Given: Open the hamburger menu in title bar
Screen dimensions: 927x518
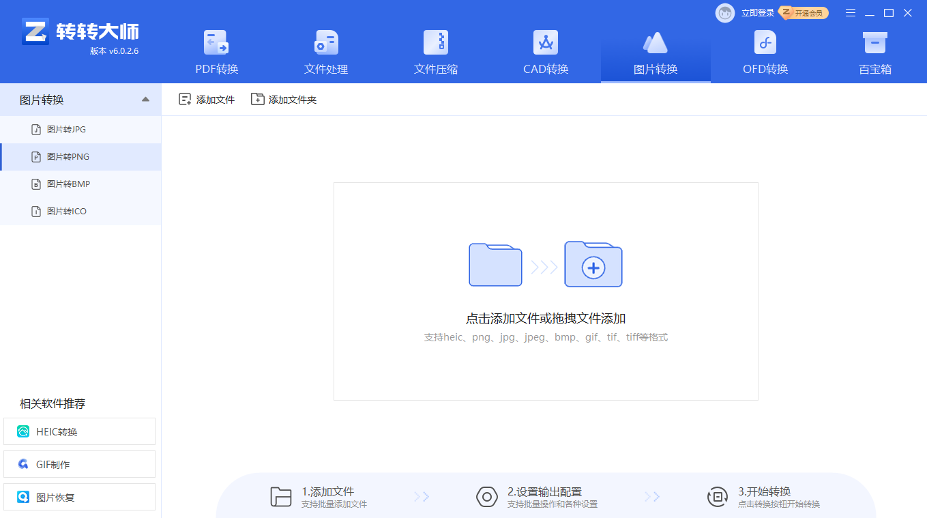Looking at the screenshot, I should click(851, 13).
